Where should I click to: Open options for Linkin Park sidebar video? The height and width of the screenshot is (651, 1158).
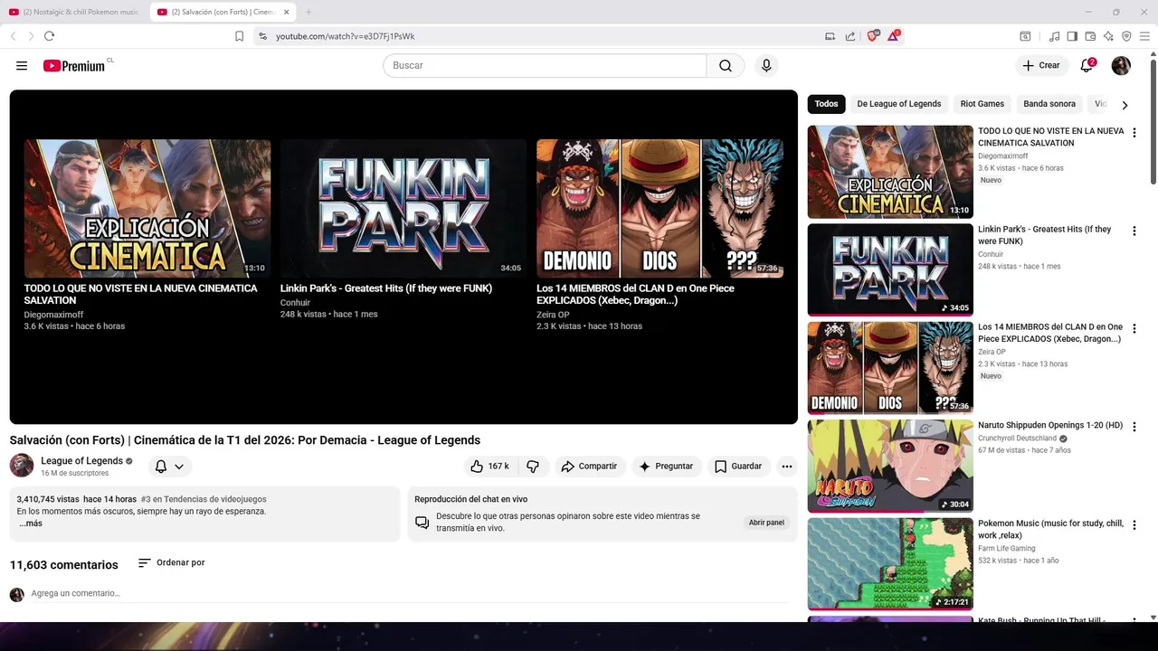[x=1134, y=231]
